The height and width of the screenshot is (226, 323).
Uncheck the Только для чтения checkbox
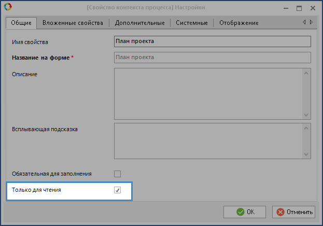click(117, 190)
